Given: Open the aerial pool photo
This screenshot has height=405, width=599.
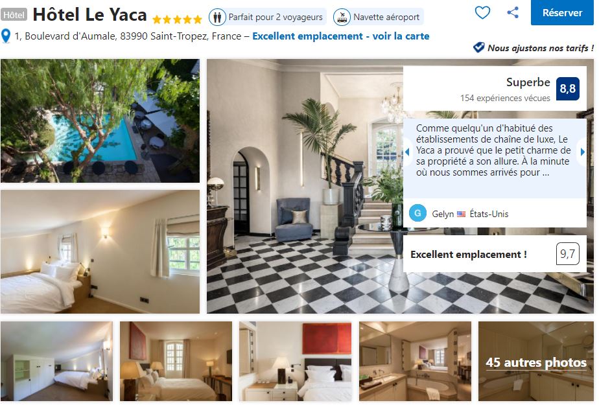Looking at the screenshot, I should [100, 121].
